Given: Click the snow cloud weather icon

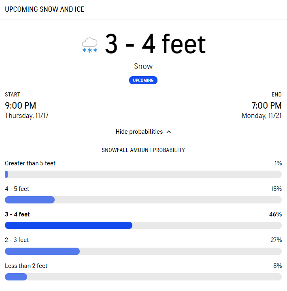Looking at the screenshot, I should [x=89, y=45].
